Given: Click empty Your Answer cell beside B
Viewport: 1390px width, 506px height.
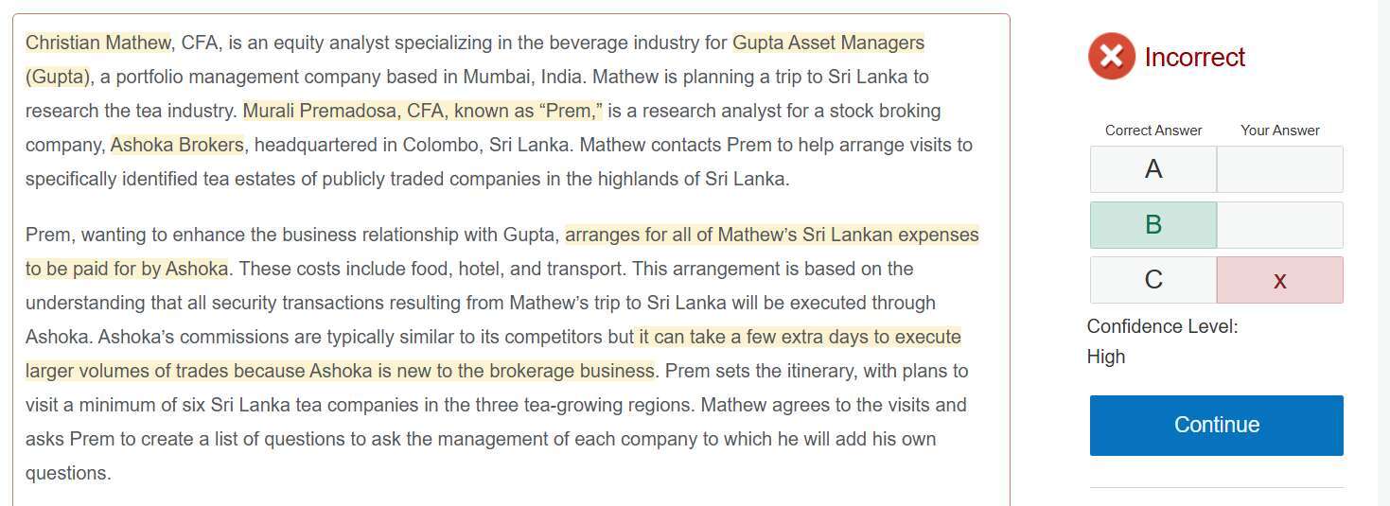Looking at the screenshot, I should 1279,225.
